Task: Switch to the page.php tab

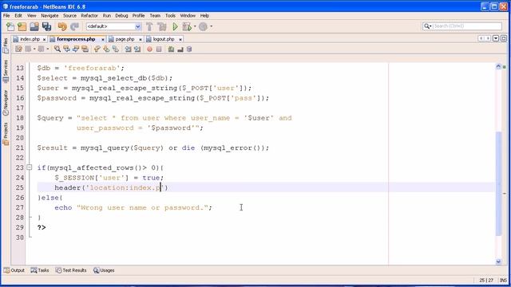Action: [x=125, y=39]
